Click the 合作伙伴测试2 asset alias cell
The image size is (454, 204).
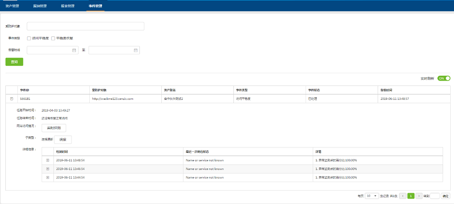(x=174, y=99)
